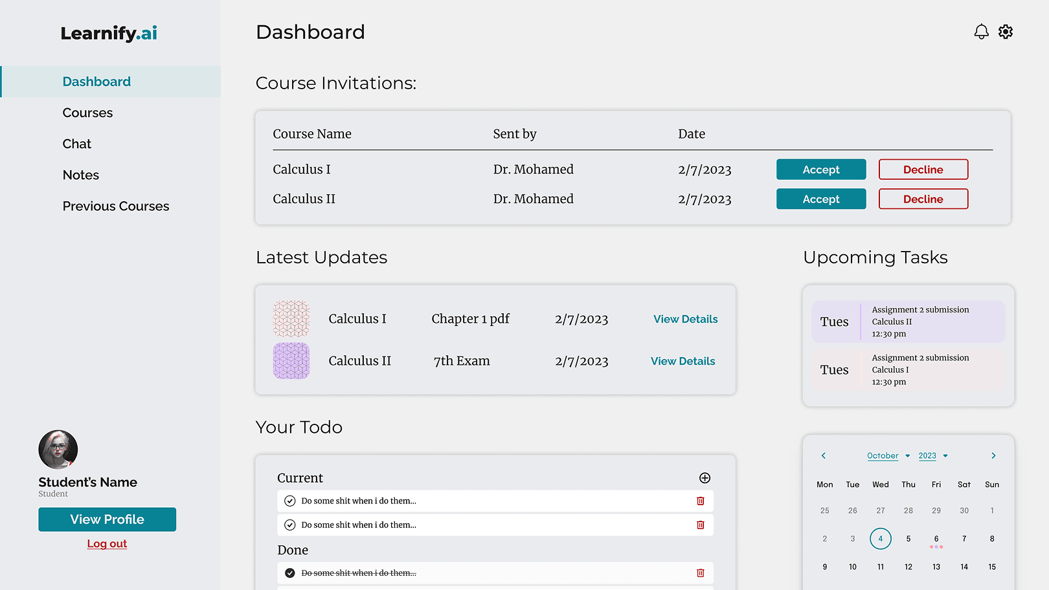Open the Courses sidebar menu item

[87, 113]
